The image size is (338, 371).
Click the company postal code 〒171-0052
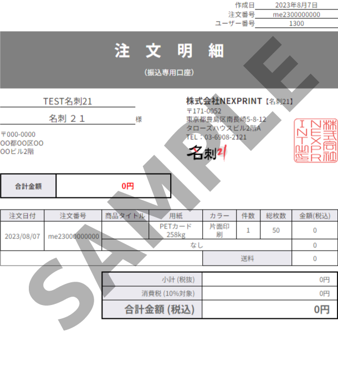point(204,111)
